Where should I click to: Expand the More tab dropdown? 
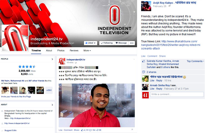point(87,50)
